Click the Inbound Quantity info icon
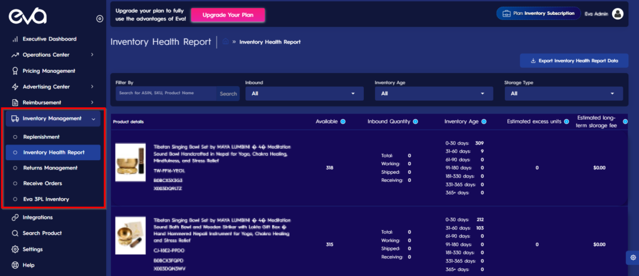This screenshot has width=639, height=276. pos(415,121)
